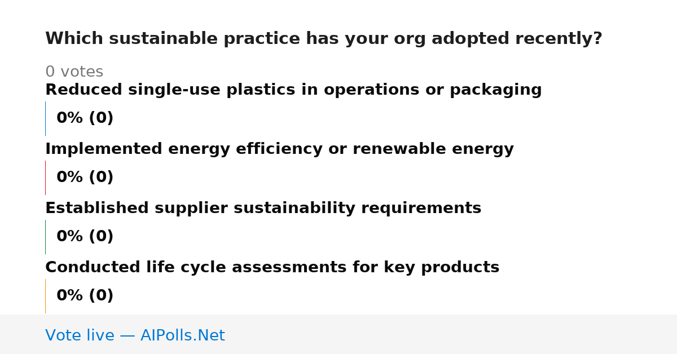Click the green bar for supplier sustainability
The height and width of the screenshot is (354, 677).
(45, 237)
